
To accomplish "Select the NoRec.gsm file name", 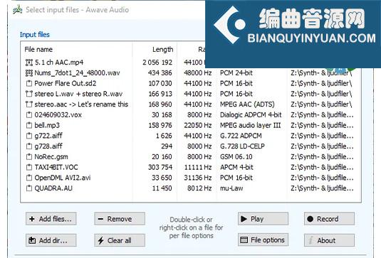I will click(51, 157).
